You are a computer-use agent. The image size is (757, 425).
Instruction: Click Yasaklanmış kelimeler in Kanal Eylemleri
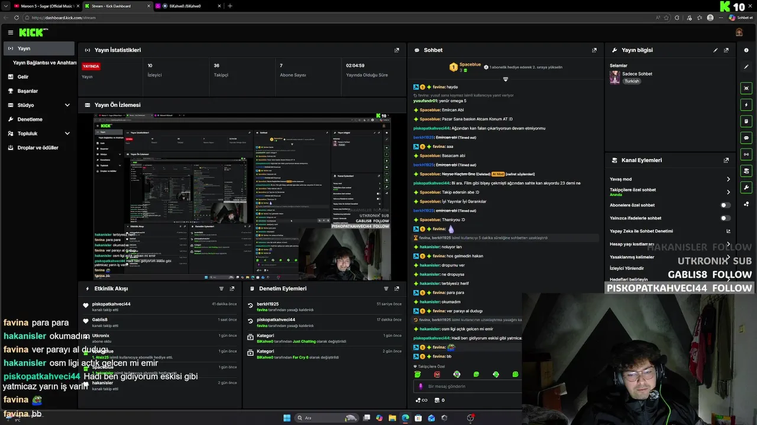(632, 257)
